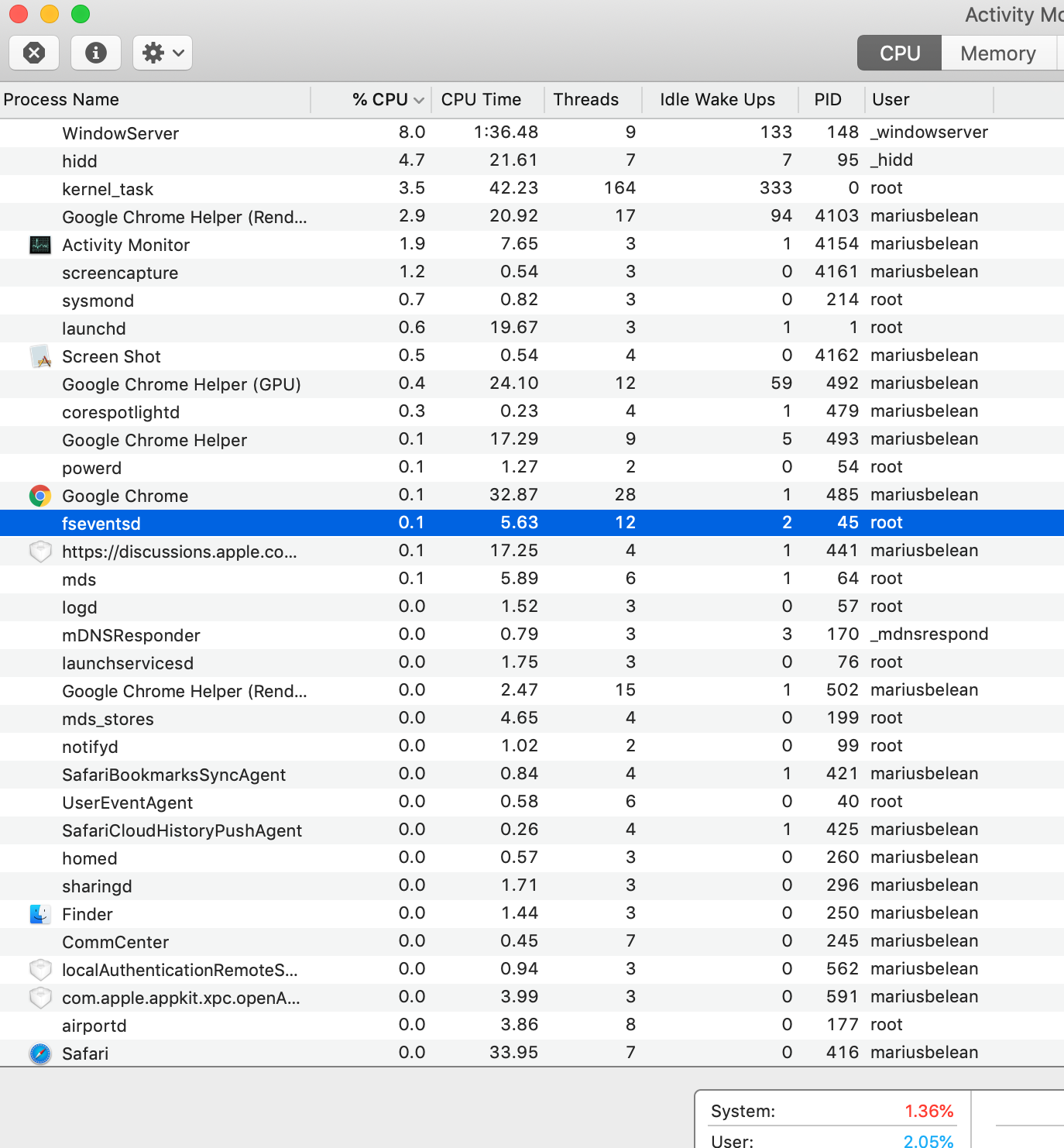This screenshot has width=1064, height=1148.
Task: Select Google Chrome Helper (Rend...) with PID 502
Action: point(184,691)
